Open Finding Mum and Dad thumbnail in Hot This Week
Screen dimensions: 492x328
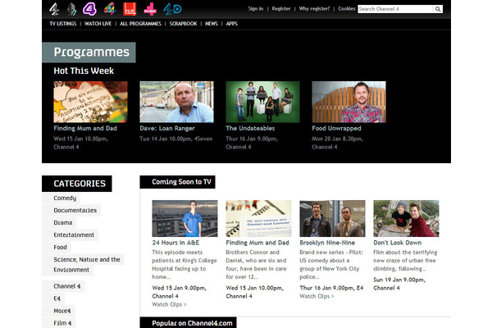click(x=90, y=102)
